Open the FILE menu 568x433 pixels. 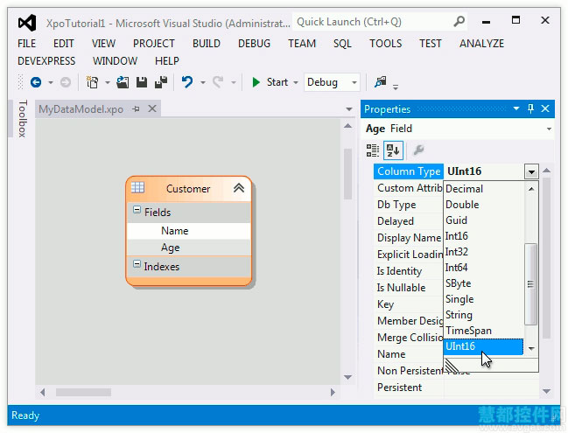pyautogui.click(x=27, y=44)
